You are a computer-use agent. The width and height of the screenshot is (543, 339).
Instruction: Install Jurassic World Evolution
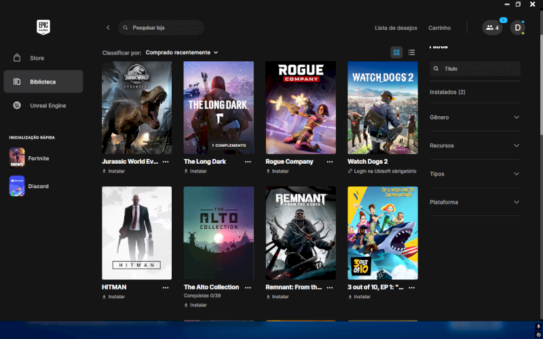[x=113, y=171]
